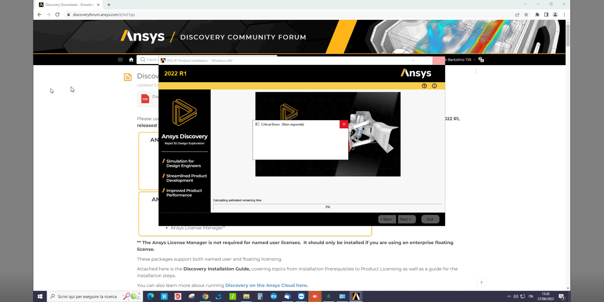This screenshot has width=604, height=302.
Task: Open Chrome three-dot menu
Action: 564,14
